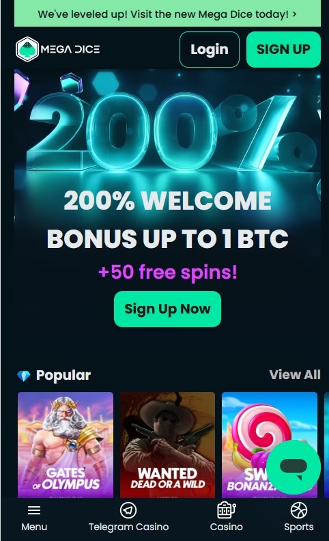Open the Login button
Viewport: 329px width, 541px height.
pyautogui.click(x=210, y=49)
